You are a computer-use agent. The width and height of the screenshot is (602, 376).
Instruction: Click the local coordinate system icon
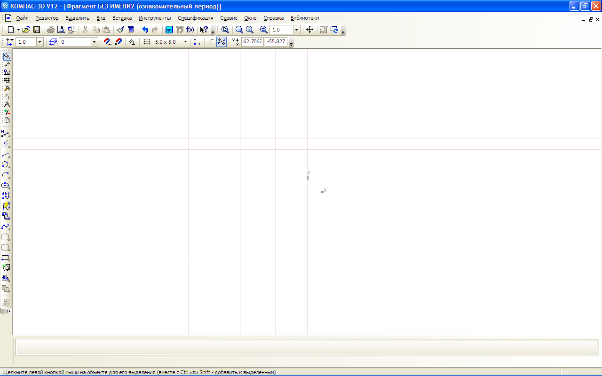point(197,42)
